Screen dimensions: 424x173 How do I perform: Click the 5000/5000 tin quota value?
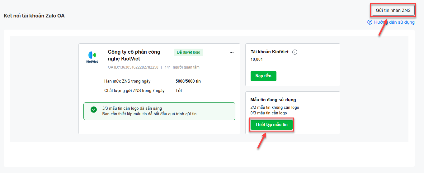coord(188,81)
